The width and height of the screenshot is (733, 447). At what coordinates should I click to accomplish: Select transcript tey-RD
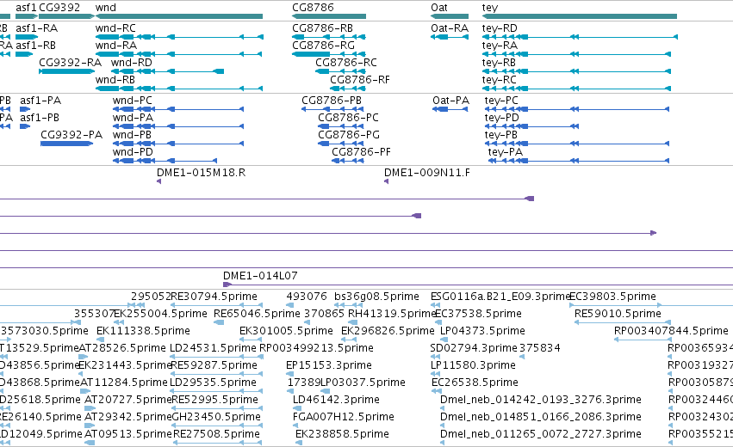click(x=500, y=28)
